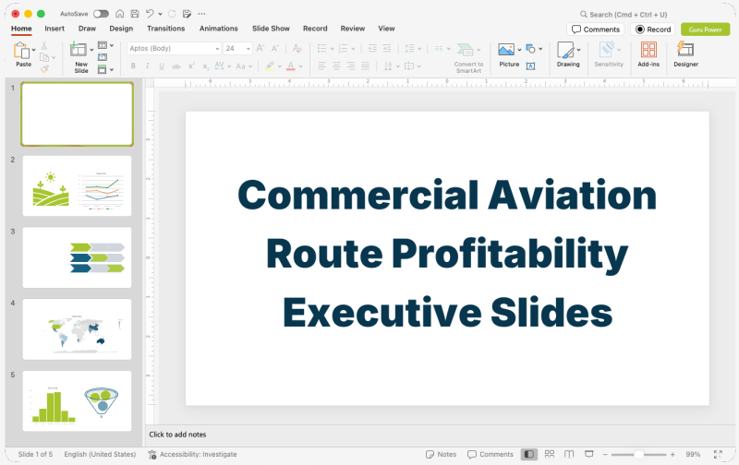Toggle Superscript formatting
This screenshot has width=739, height=465.
[x=191, y=66]
